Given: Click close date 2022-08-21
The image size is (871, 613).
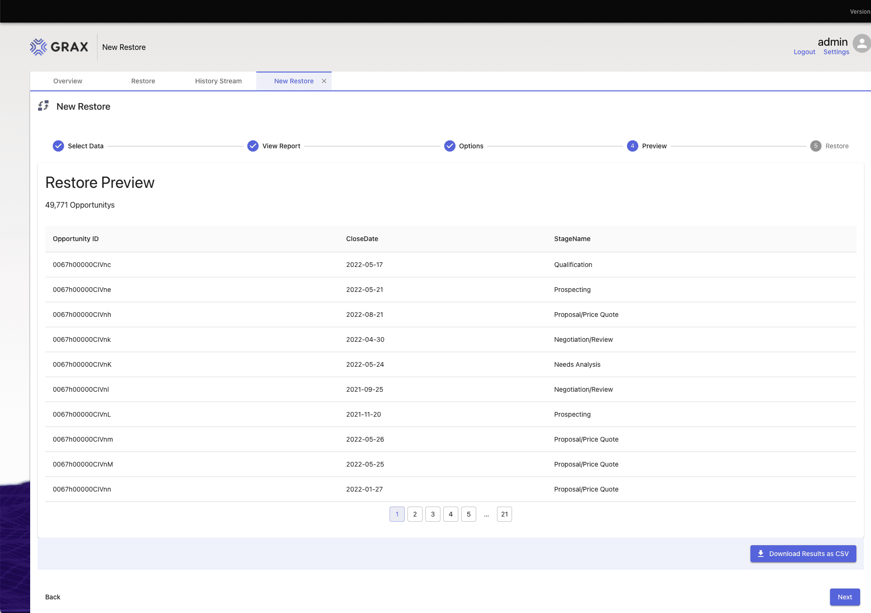Looking at the screenshot, I should tap(365, 315).
